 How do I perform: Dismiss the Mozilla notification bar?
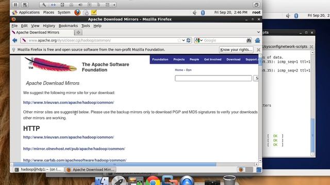[258, 50]
